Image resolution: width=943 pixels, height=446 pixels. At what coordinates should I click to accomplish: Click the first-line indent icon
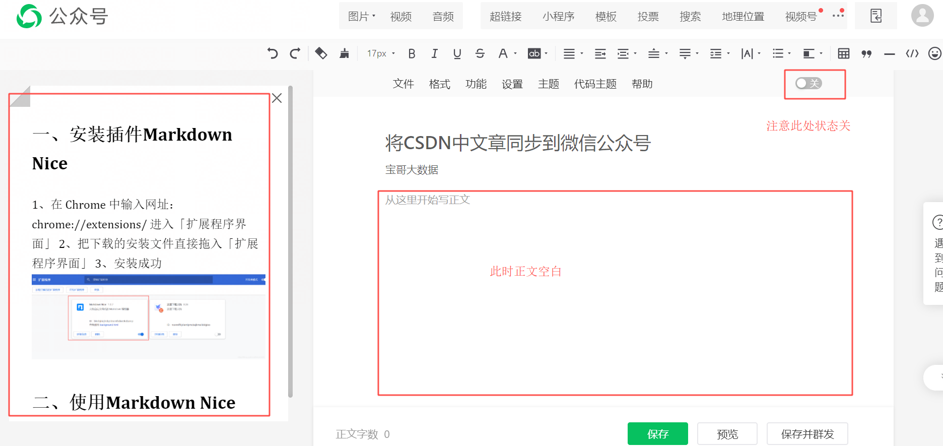pyautogui.click(x=600, y=53)
